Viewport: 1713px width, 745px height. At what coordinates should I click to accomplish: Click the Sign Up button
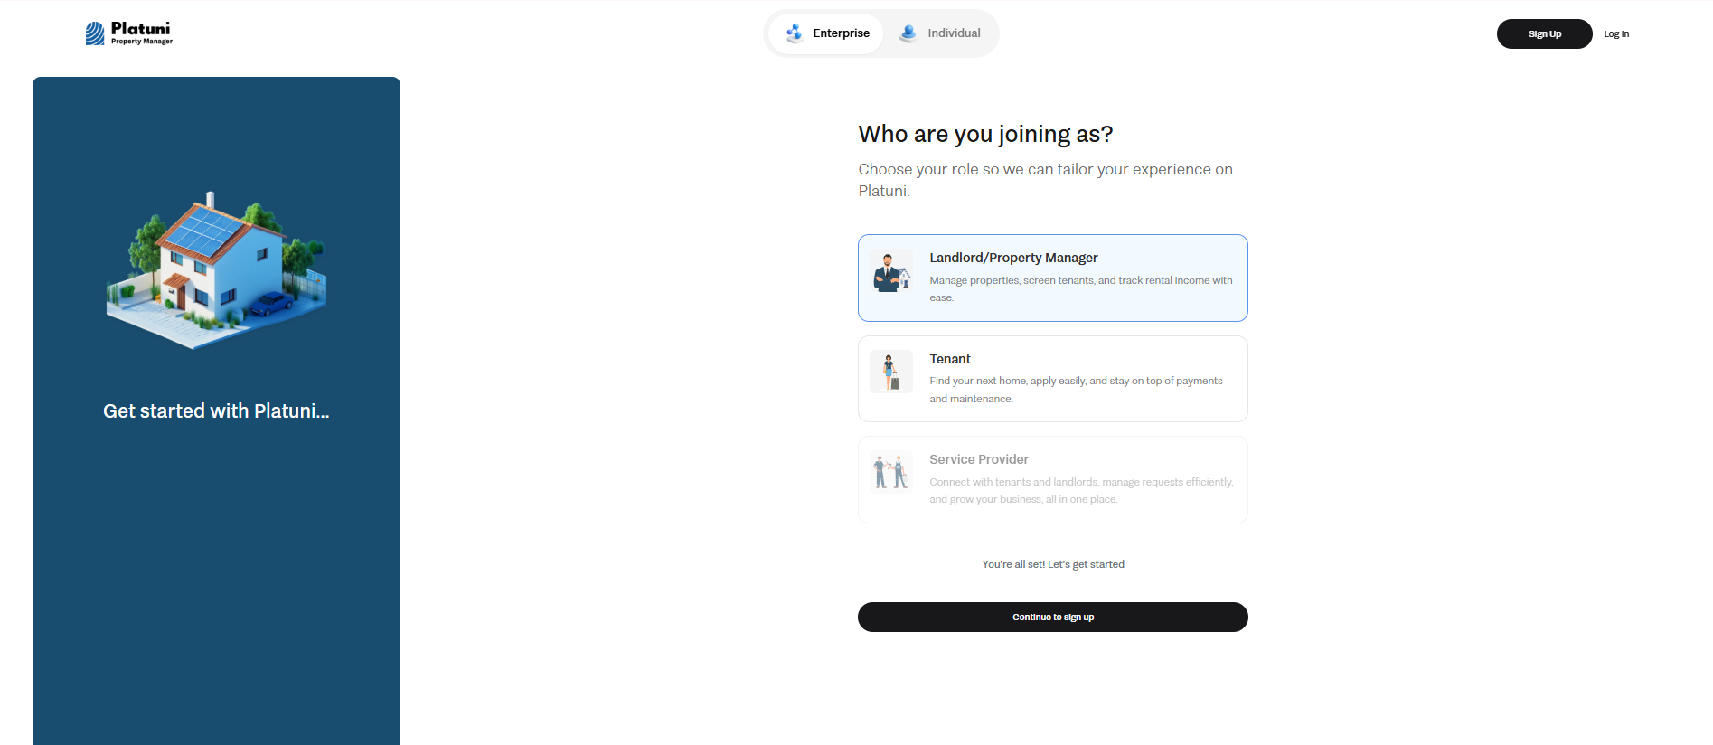tap(1545, 33)
